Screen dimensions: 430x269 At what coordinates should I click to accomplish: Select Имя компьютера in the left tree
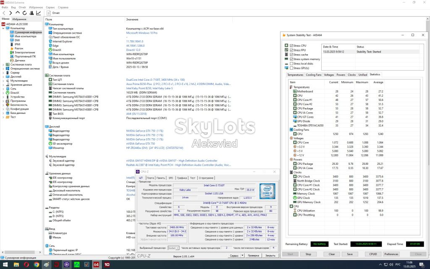tap(25, 36)
